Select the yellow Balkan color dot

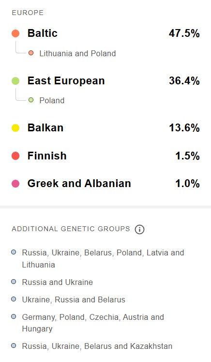[x=15, y=128]
